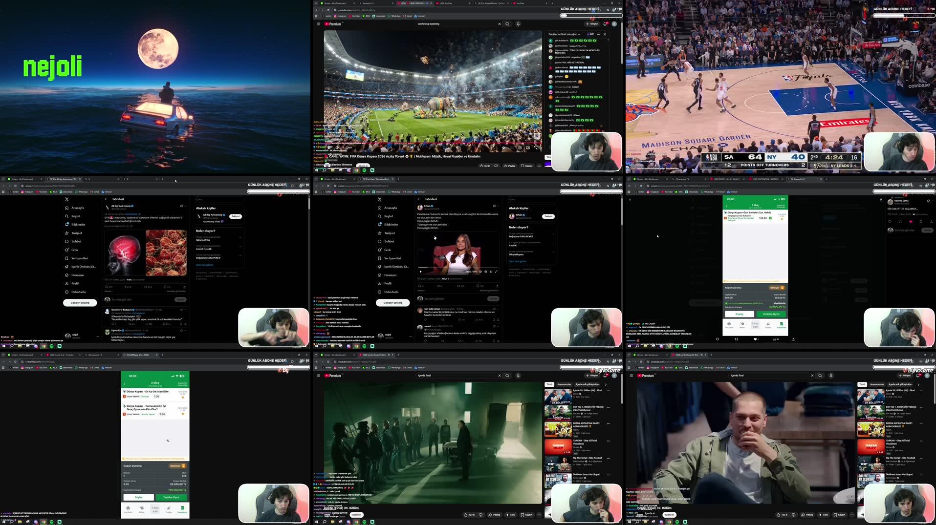Click Oluştur in the laughing man YouTube window
936x525 pixels.
905,376
